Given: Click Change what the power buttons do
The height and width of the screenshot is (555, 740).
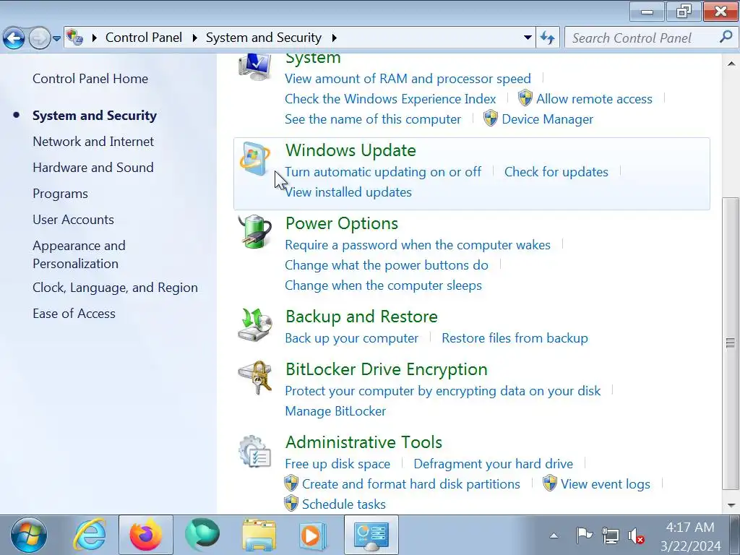Looking at the screenshot, I should pos(387,265).
